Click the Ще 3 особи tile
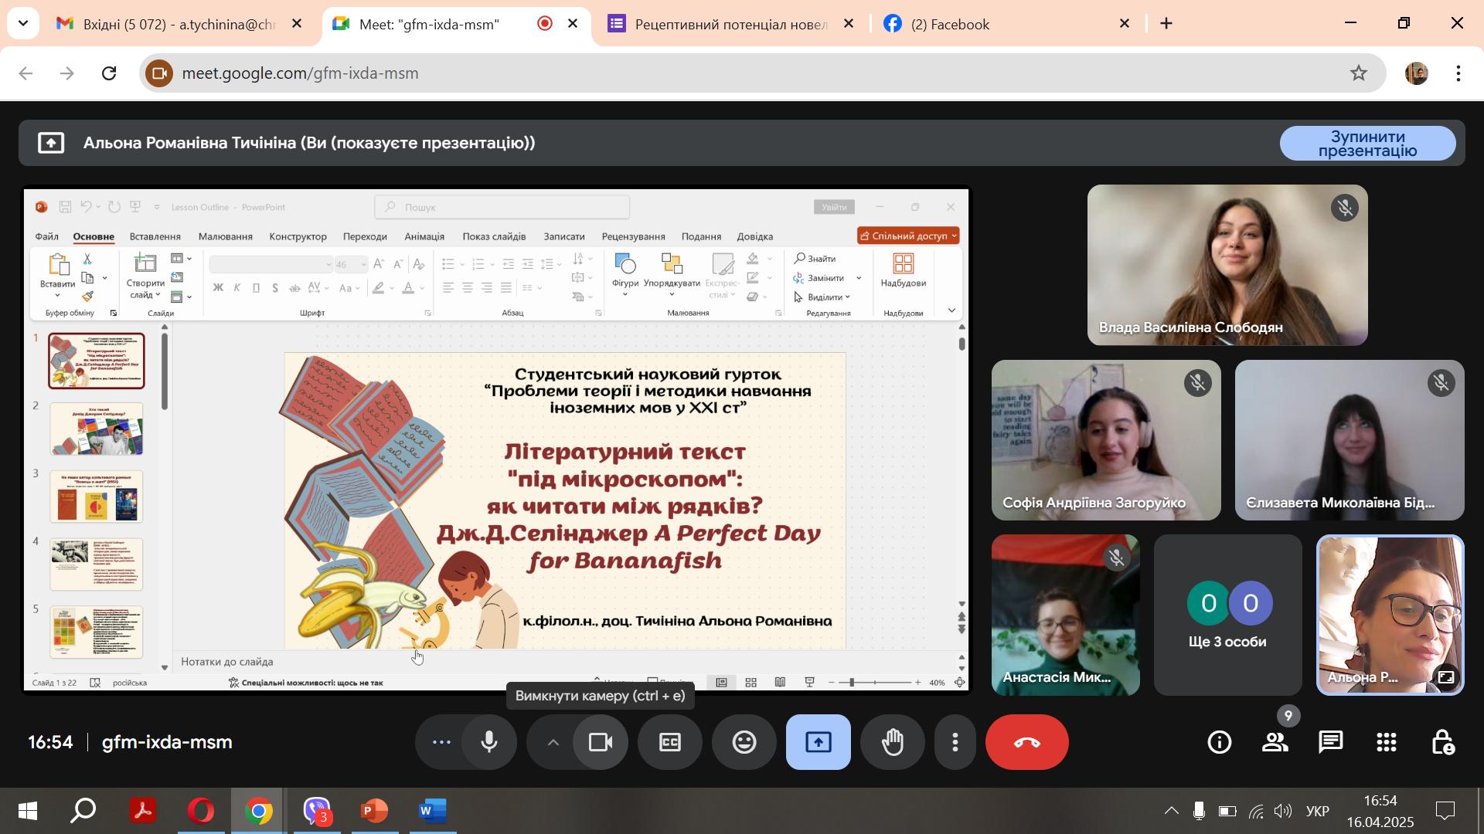The height and width of the screenshot is (834, 1484). point(1227,615)
